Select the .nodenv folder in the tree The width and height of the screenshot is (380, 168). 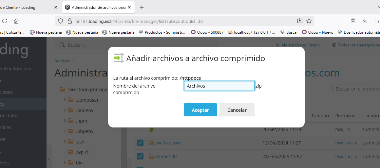(x=85, y=110)
